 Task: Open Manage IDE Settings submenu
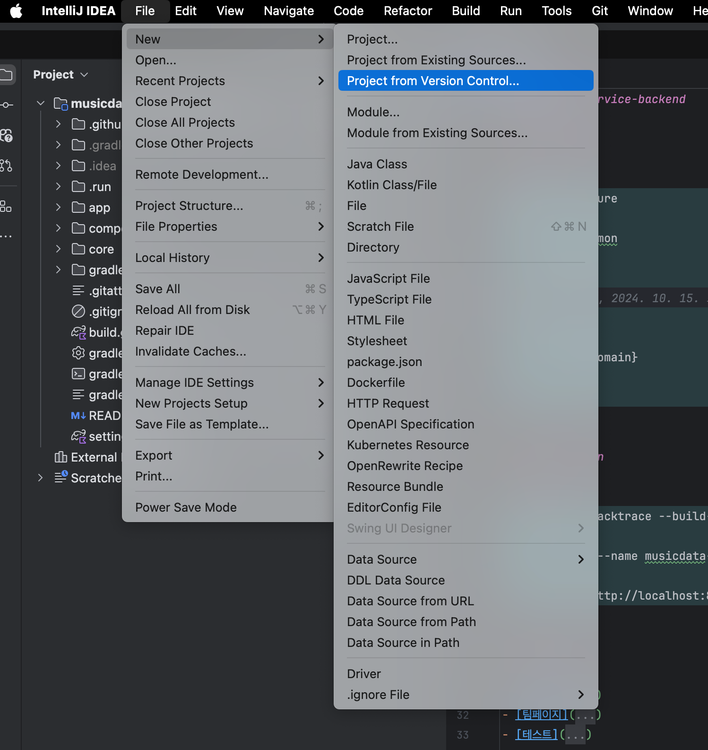coord(230,383)
